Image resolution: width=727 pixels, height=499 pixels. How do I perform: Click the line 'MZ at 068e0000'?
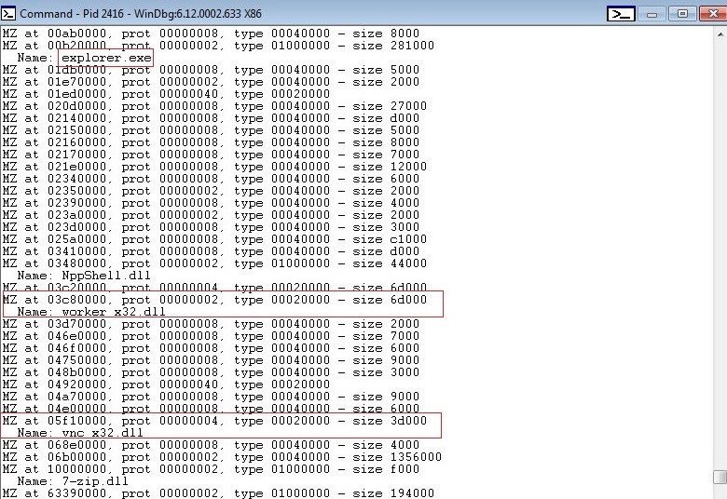tap(211, 445)
